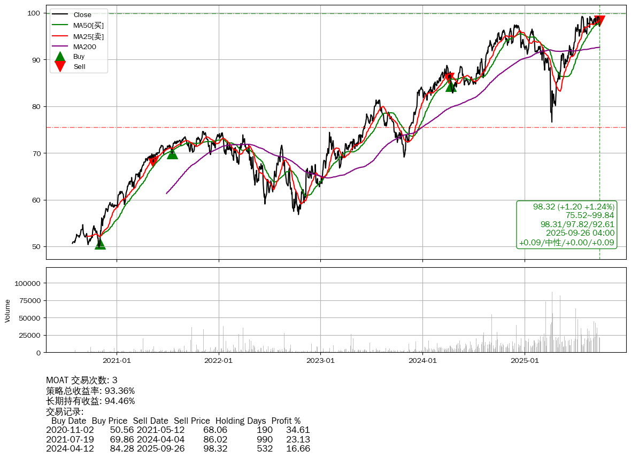The height and width of the screenshot is (458, 631).
Task: Click the Volume axis label
Action: 7,310
